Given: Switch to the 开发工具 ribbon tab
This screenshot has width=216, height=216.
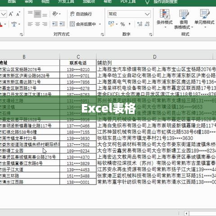Looking at the screenshot, I should click(66, 1).
